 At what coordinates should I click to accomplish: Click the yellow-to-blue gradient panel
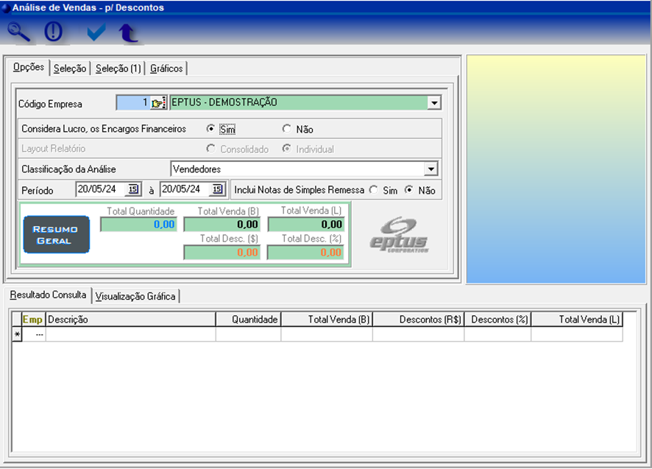(x=556, y=169)
